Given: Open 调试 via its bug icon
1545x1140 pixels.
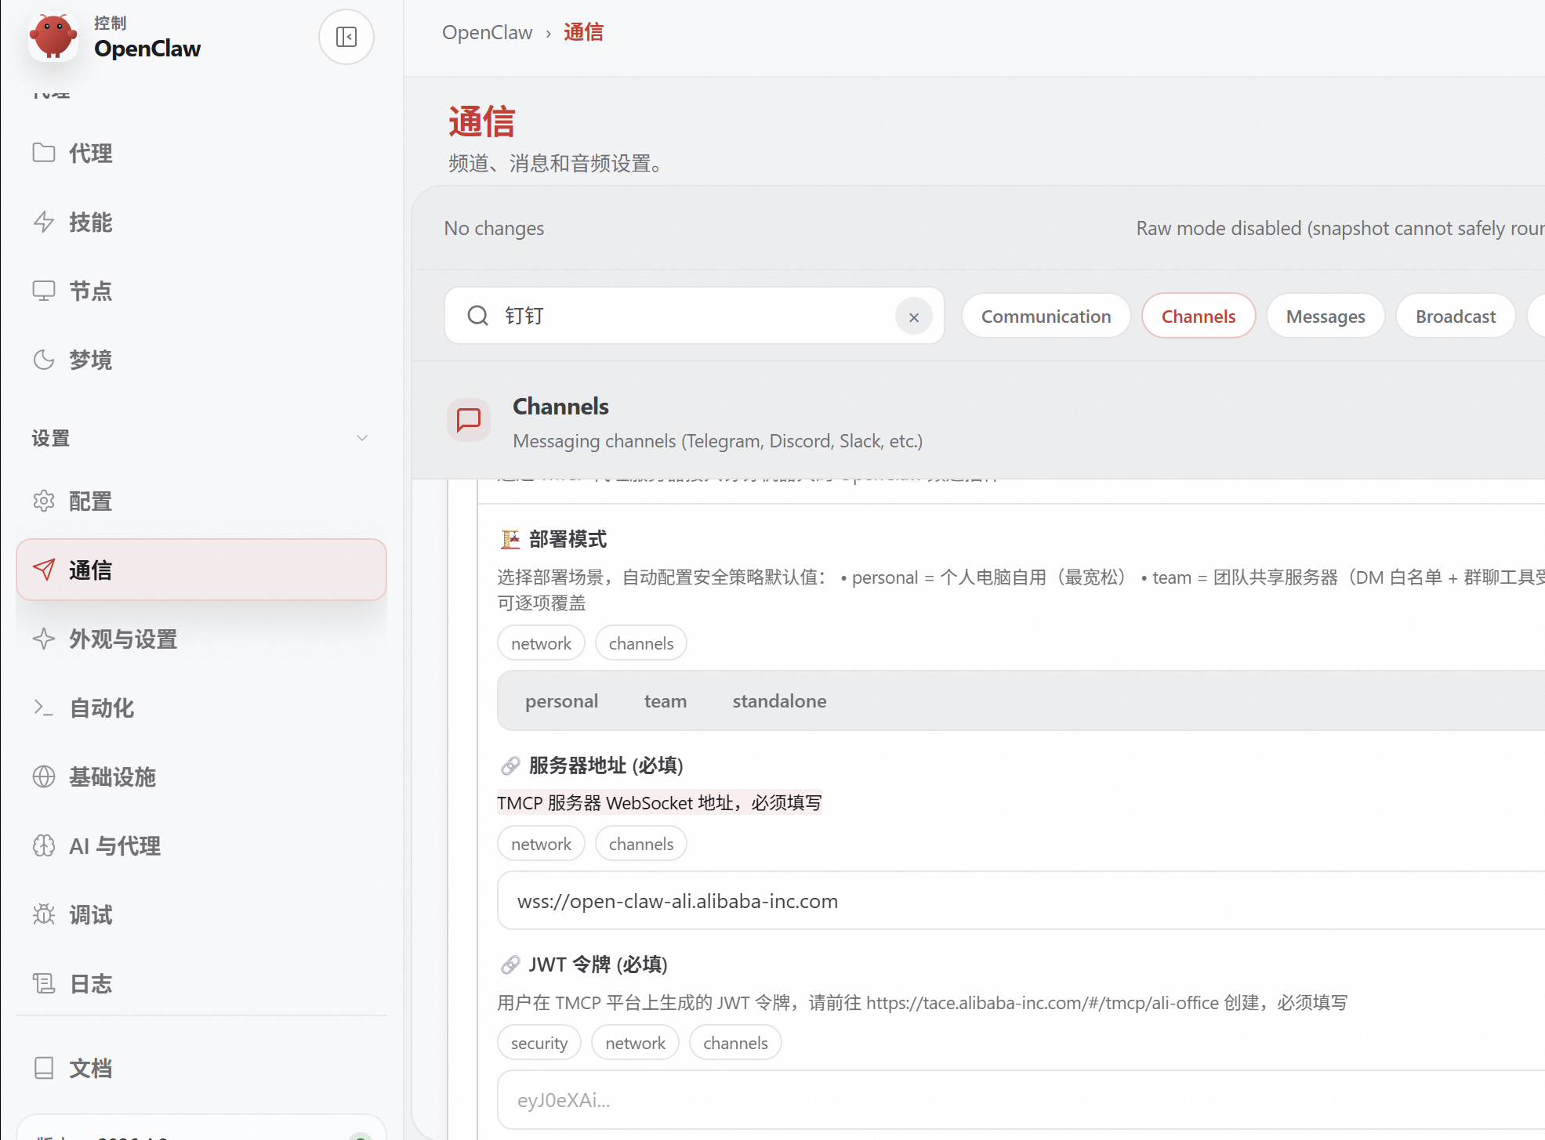Looking at the screenshot, I should tap(44, 914).
